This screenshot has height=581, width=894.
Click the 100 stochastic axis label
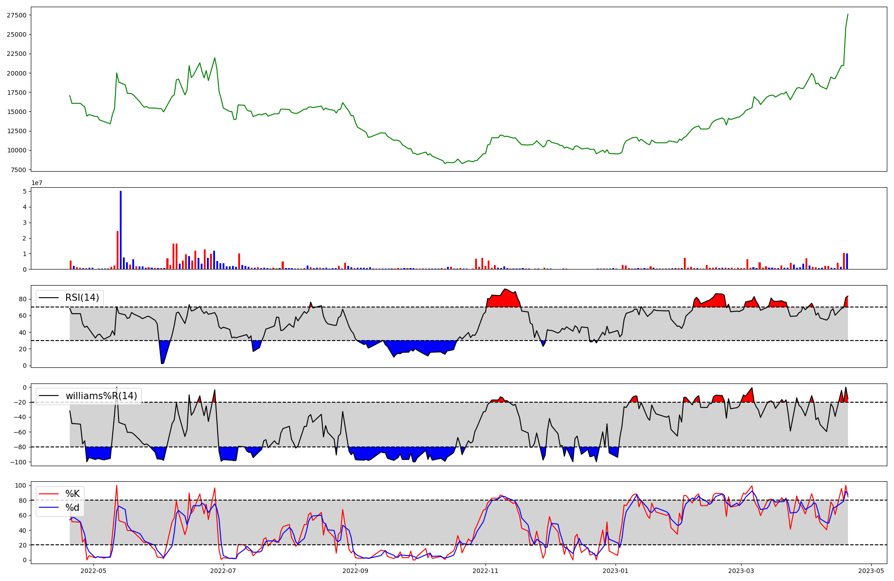tap(21, 485)
